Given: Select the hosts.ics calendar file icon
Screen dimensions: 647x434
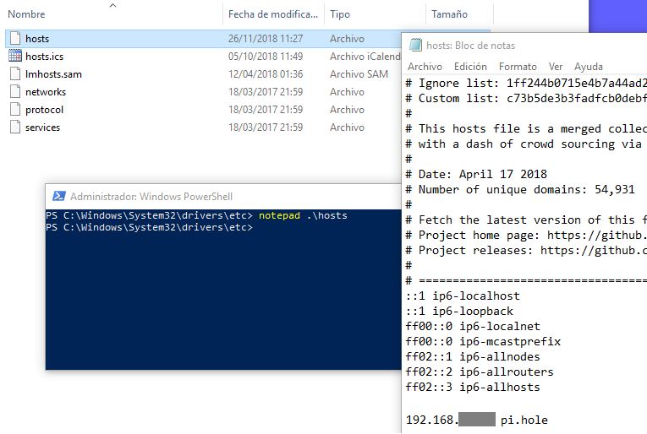Looking at the screenshot, I should point(15,56).
